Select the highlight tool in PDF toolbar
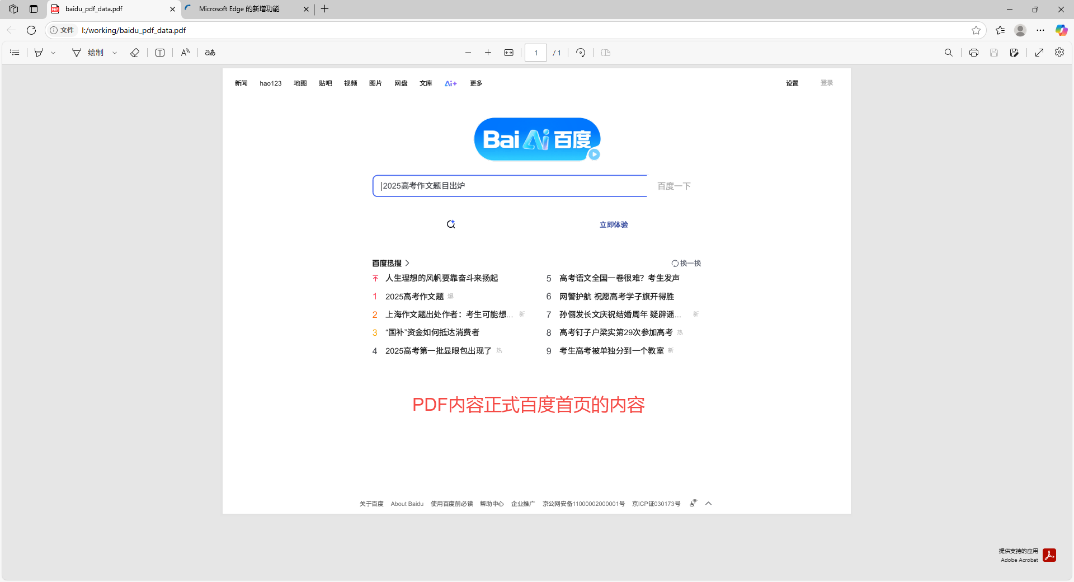 coord(39,53)
